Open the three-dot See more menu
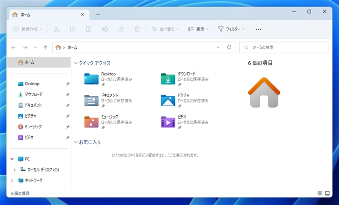 click(x=258, y=29)
